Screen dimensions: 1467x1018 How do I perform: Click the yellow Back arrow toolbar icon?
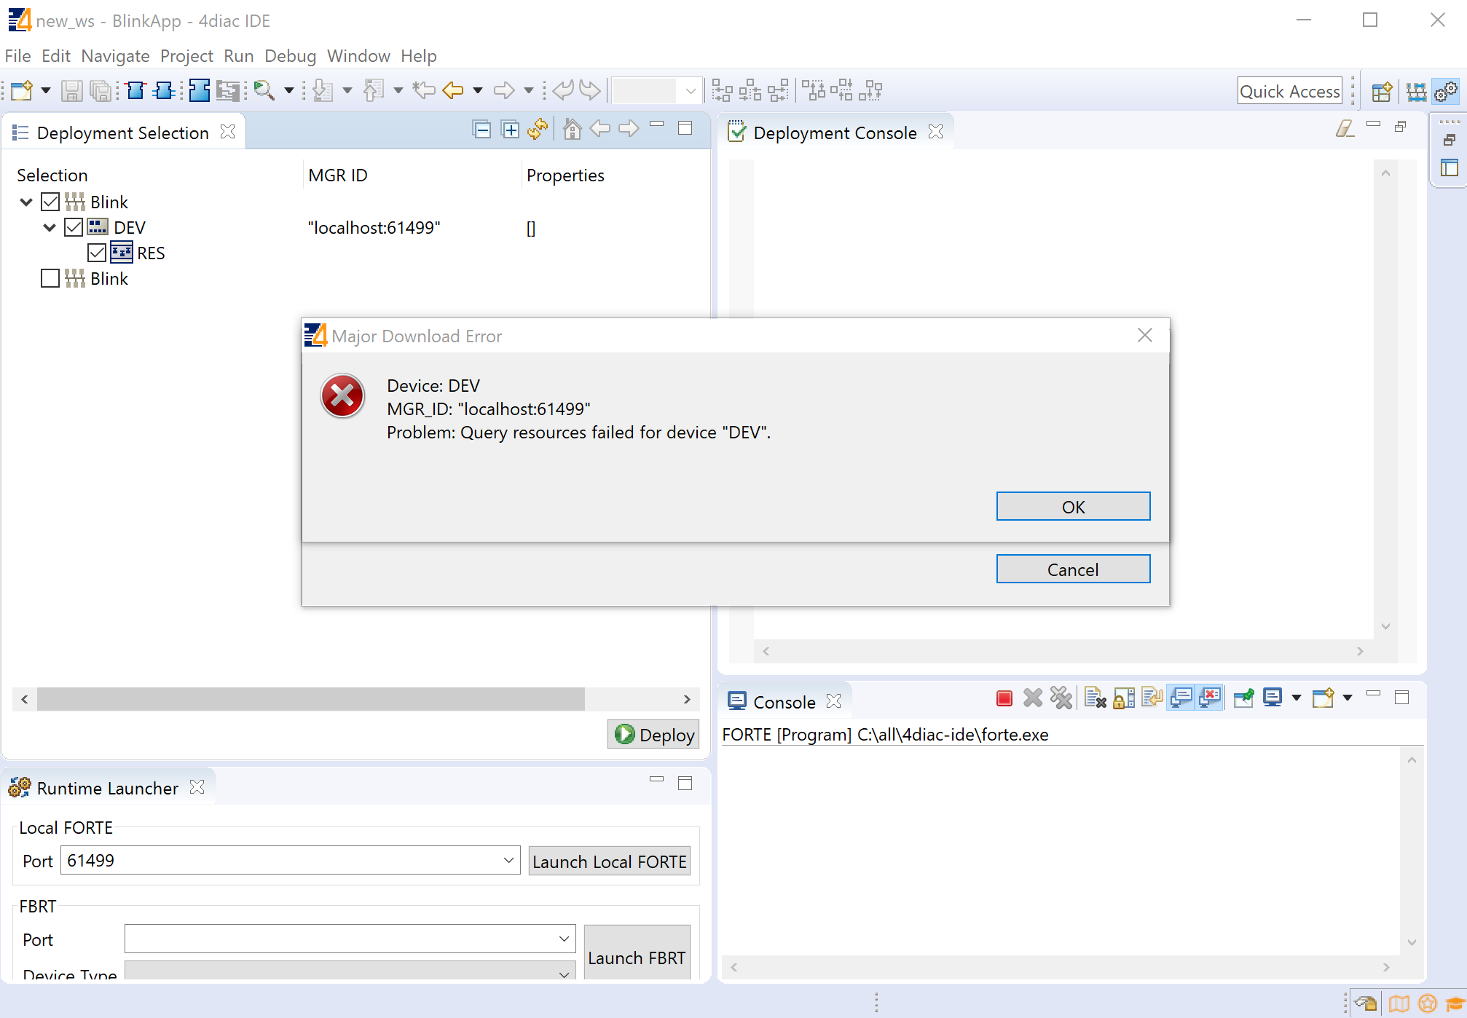(x=453, y=90)
